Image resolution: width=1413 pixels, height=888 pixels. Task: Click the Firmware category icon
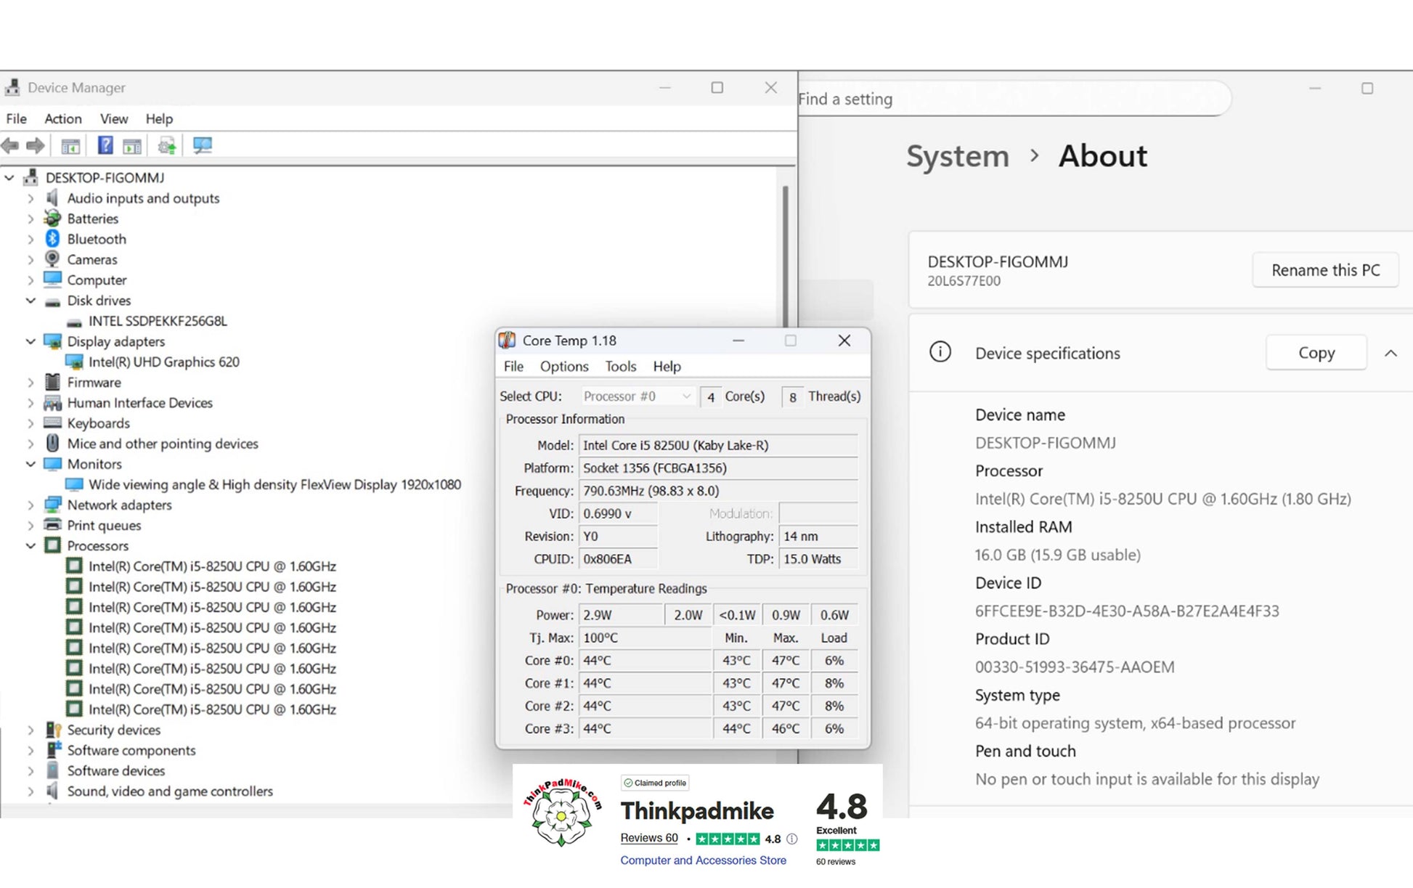(52, 382)
